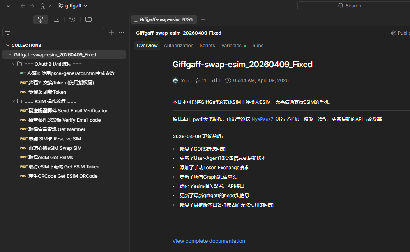The height and width of the screenshot is (252, 410).
Task: Click the last-updated clock icon
Action: pos(228,80)
